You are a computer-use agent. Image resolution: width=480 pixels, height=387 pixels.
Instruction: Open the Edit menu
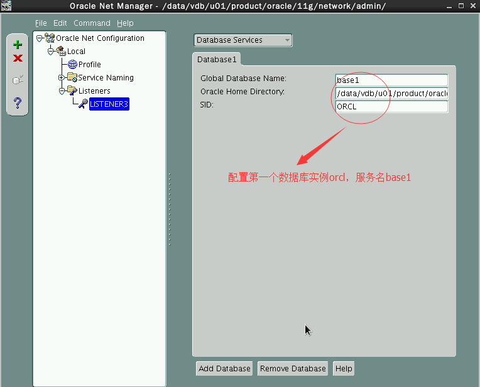(60, 23)
